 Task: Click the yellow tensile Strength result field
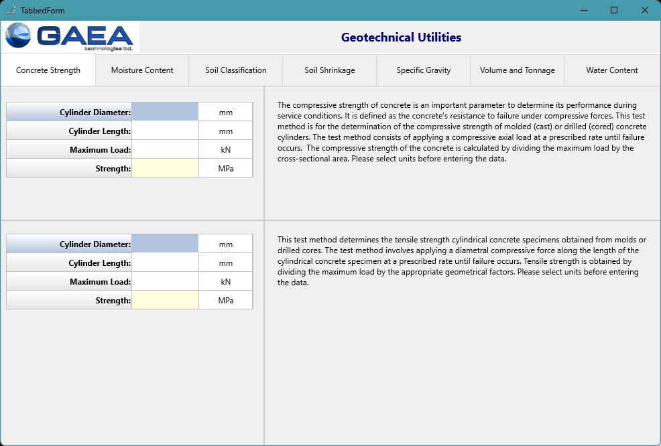coord(165,299)
